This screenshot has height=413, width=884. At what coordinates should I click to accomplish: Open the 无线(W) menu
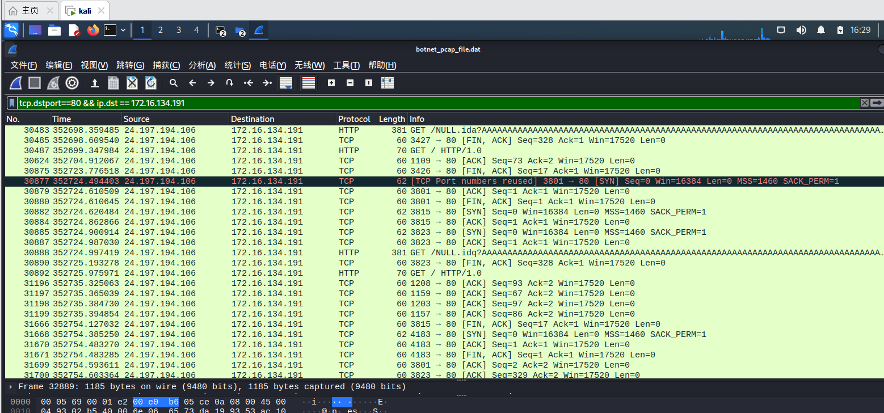tap(310, 65)
